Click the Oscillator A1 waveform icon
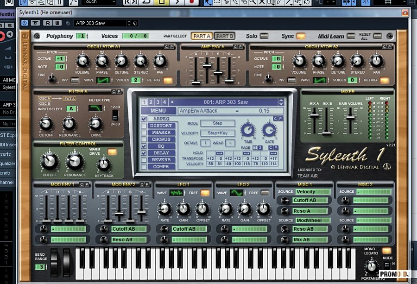417x284 pixels. (x=102, y=80)
